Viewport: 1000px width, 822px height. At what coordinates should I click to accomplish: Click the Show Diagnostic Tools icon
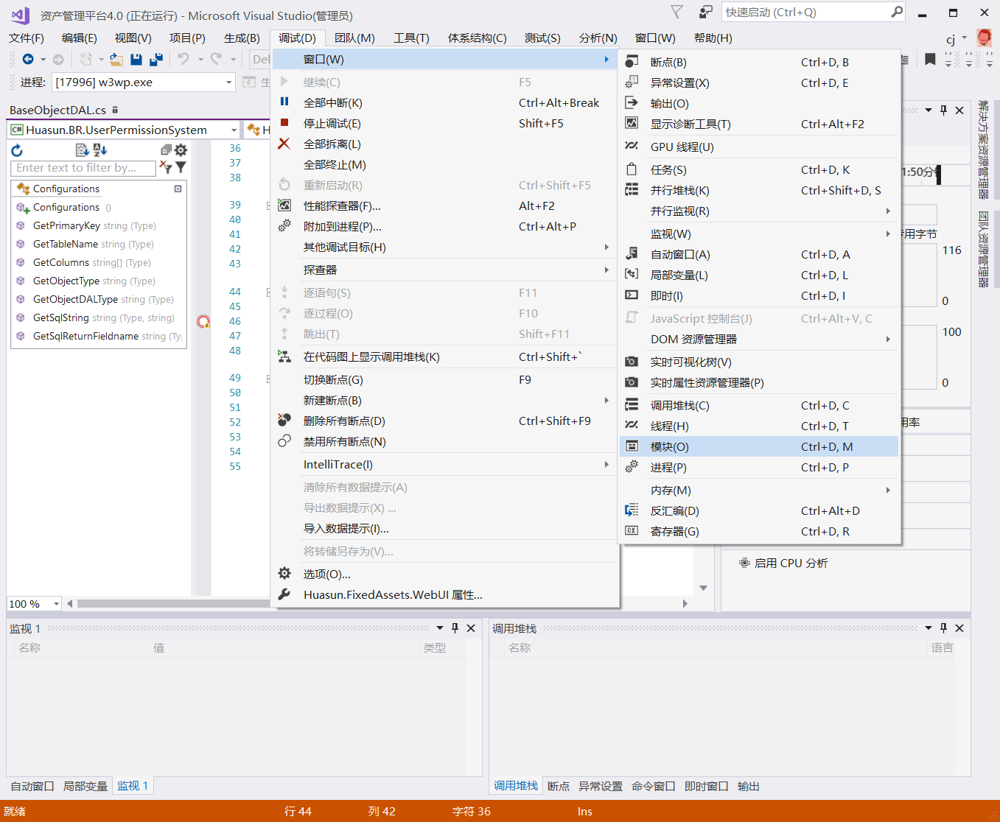click(632, 124)
